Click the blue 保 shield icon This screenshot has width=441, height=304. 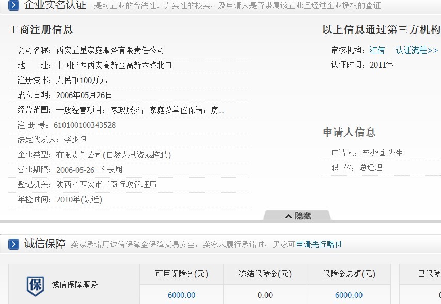[35, 285]
